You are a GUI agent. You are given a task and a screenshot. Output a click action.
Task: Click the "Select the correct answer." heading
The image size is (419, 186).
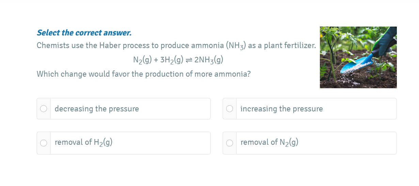[84, 33]
